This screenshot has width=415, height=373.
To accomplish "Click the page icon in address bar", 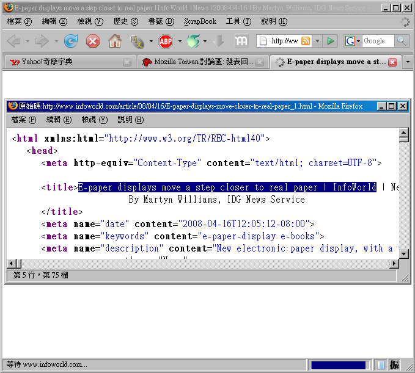I will pyautogui.click(x=263, y=41).
